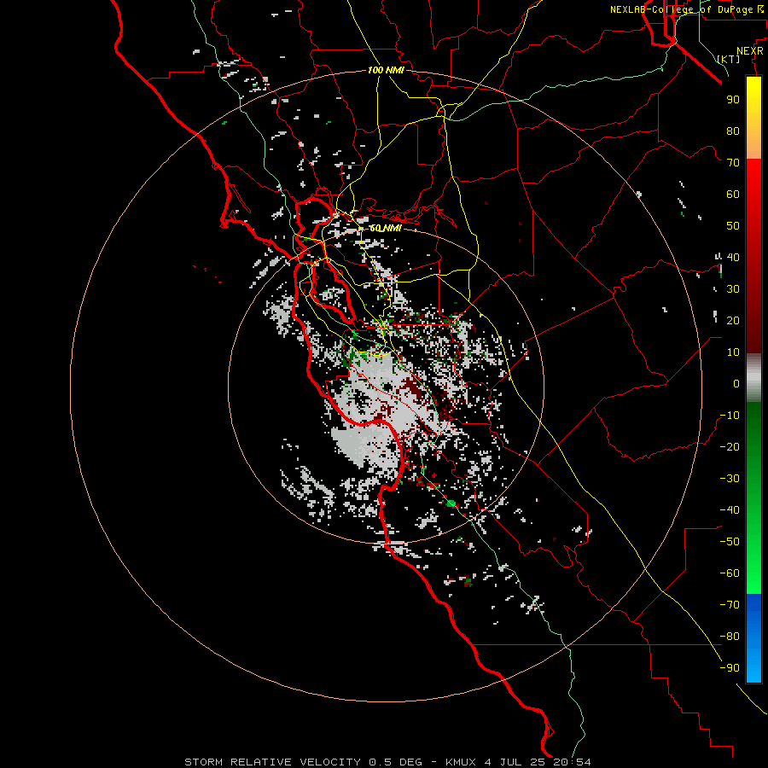Select the Storm Relative Velocity caption at bottom
The height and width of the screenshot is (768, 768).
387,762
